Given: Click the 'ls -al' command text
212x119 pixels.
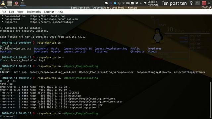Looking at the screenshot, I should point(11,81).
